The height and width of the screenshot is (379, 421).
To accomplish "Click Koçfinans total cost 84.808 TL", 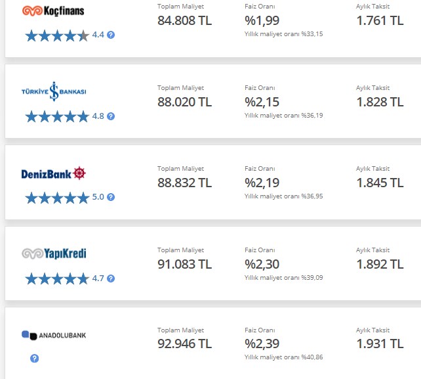I will [184, 21].
